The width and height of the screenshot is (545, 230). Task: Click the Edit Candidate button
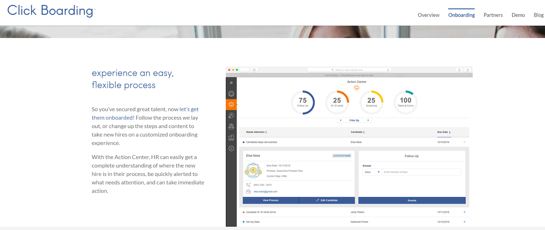coord(327,200)
